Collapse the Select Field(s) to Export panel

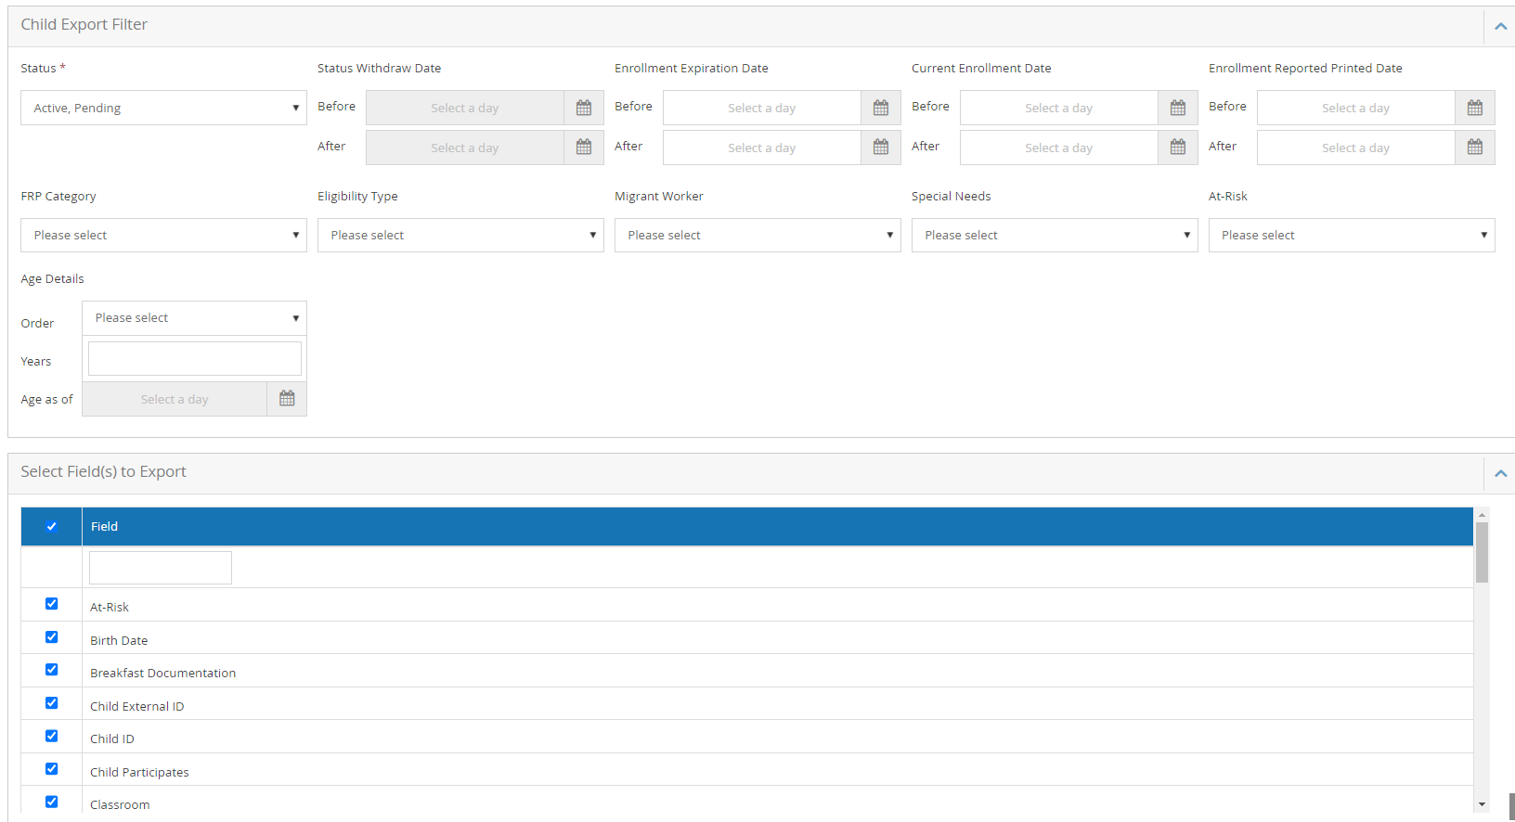point(1500,473)
